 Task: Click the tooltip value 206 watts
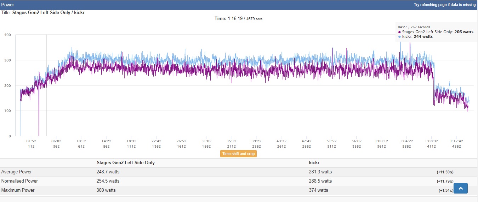point(464,32)
